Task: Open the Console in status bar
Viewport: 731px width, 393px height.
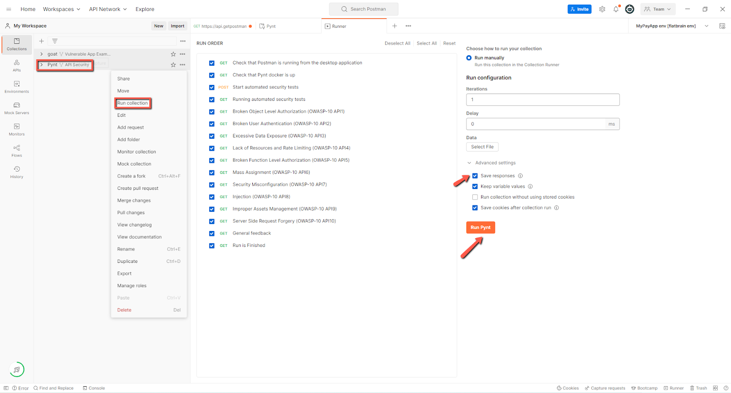Action: tap(94, 388)
